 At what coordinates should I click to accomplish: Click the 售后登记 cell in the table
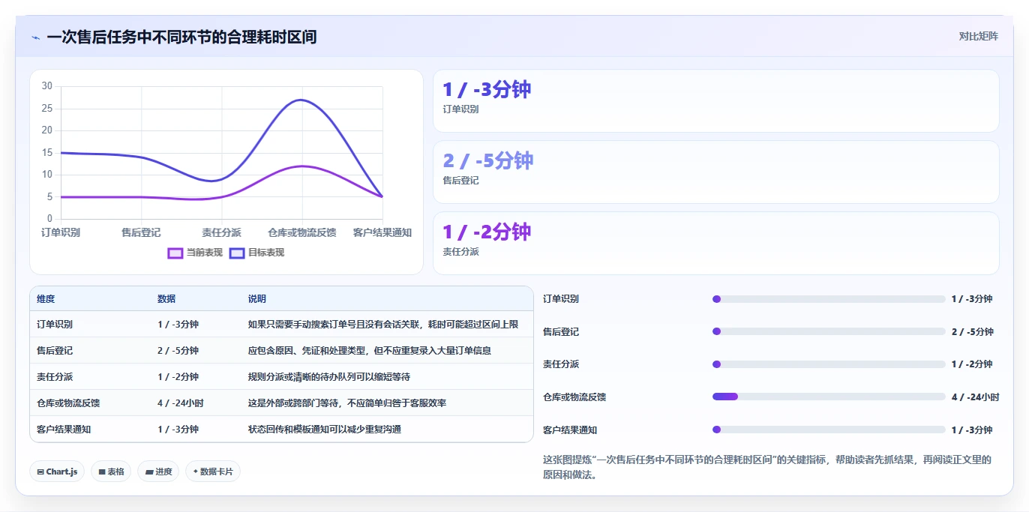[x=55, y=351]
